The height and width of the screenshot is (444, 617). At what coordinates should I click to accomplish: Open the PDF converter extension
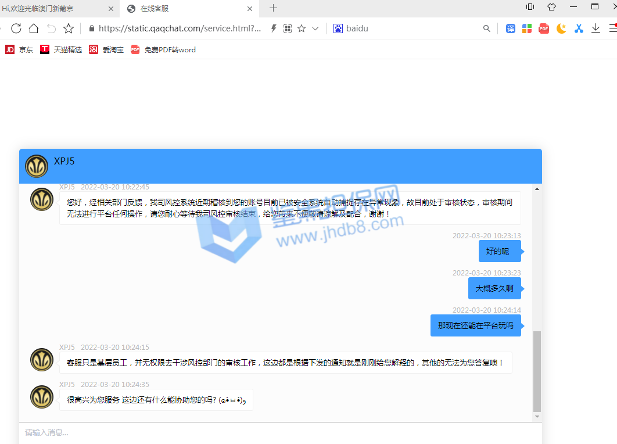tap(544, 28)
